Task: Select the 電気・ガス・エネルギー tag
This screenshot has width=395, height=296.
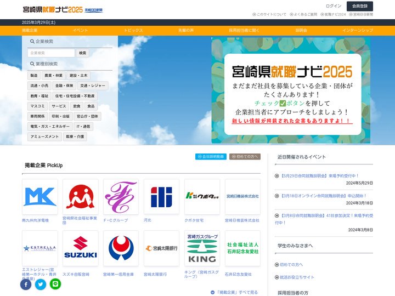Action: click(50, 127)
